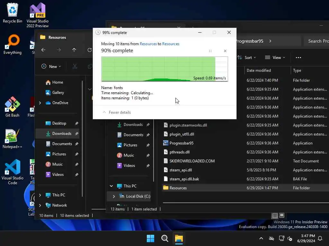329x246 pixels.
Task: Expand Network in Resources window sidebar
Action: [40, 205]
